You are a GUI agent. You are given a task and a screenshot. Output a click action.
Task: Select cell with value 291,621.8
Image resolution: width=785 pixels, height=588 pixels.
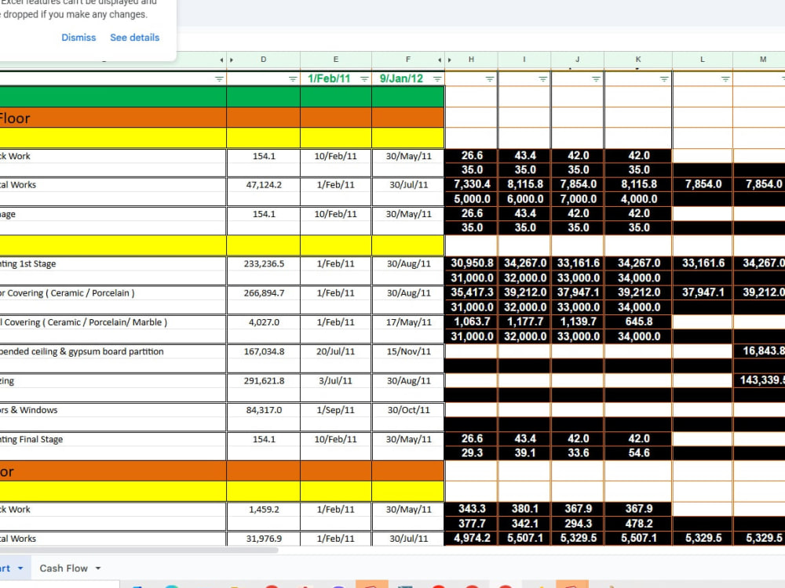click(263, 380)
